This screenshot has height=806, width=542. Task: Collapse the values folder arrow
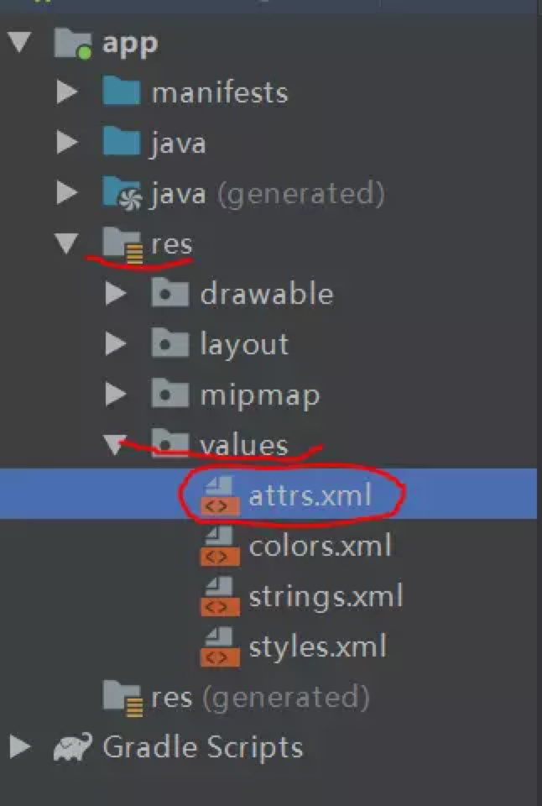pos(115,445)
